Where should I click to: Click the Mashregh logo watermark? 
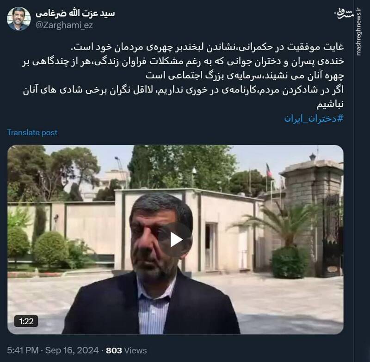click(x=345, y=14)
